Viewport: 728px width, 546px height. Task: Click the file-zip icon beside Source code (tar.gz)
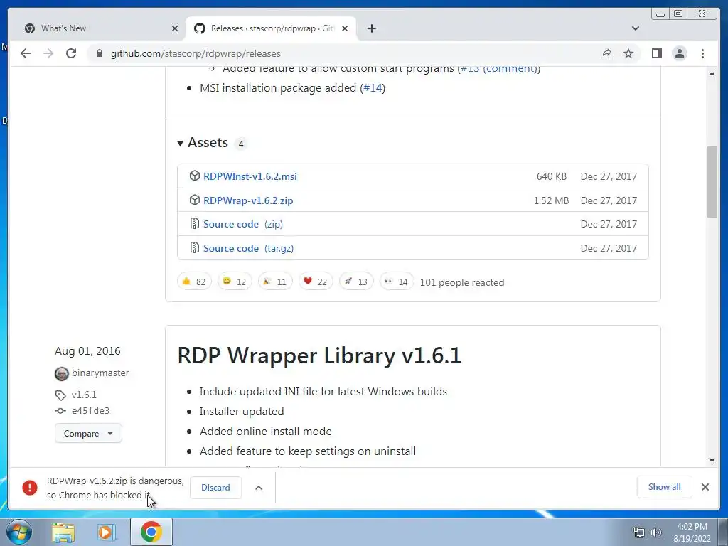(x=195, y=248)
